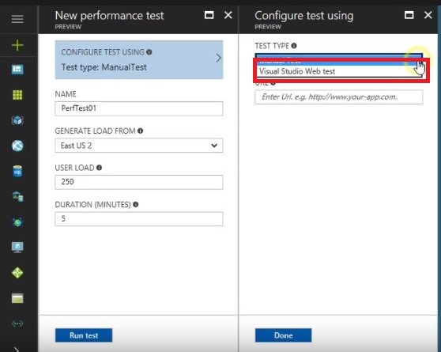Click the green plus New resource icon
Viewport: 441px width, 352px height.
pos(17,45)
